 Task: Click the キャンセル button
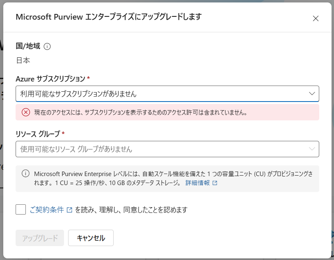tap(91, 238)
